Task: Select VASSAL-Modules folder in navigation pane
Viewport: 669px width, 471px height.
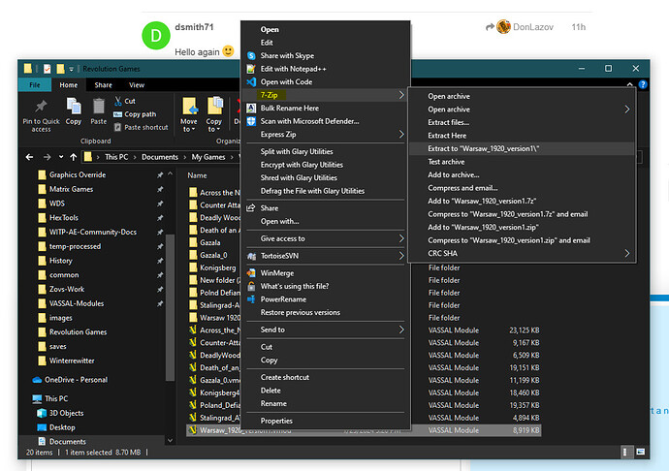Action: (77, 303)
